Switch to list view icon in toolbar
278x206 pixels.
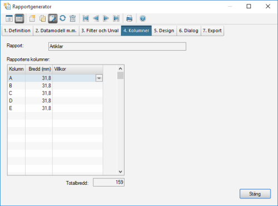(x=9, y=18)
